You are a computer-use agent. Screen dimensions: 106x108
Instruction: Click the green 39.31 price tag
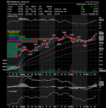[101, 49]
